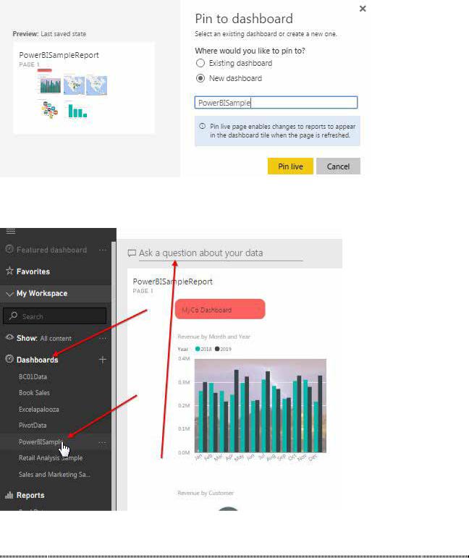Viewport: 469px width, 558px height.
Task: Select the New dashboard radio button
Action: click(x=200, y=78)
